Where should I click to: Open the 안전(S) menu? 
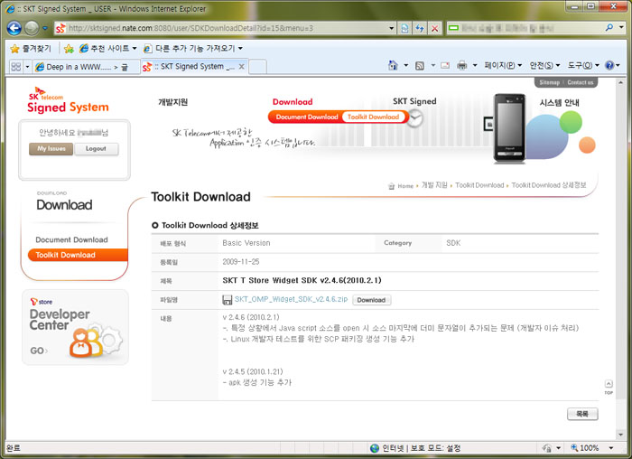click(x=544, y=65)
